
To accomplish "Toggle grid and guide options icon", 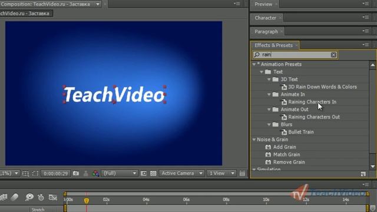I will (25, 173).
